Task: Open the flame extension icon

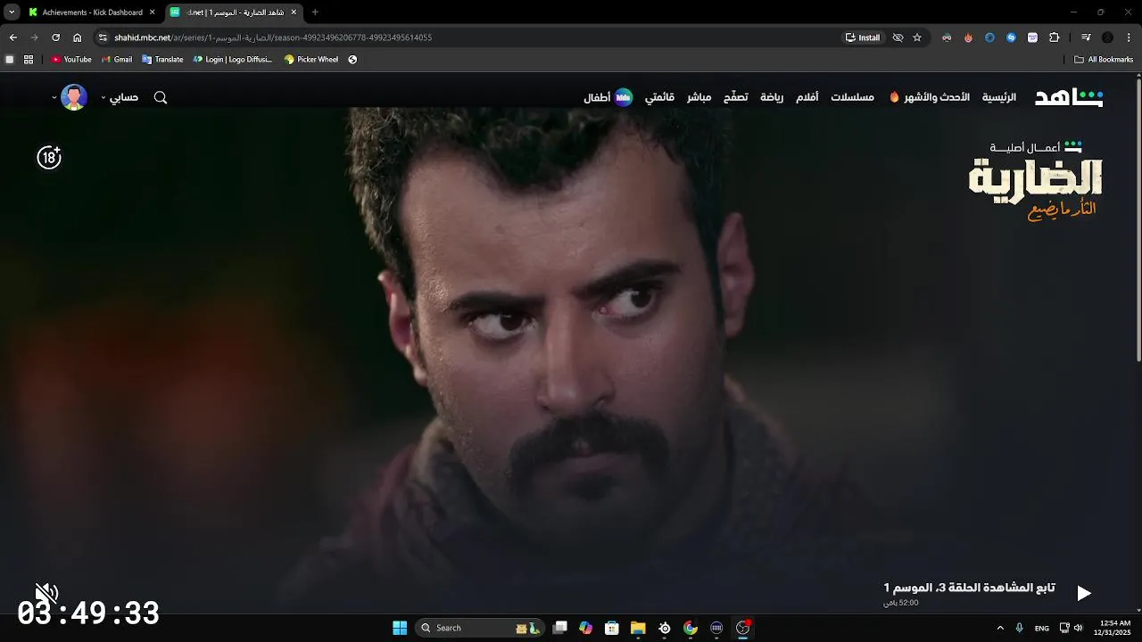Action: [x=968, y=37]
